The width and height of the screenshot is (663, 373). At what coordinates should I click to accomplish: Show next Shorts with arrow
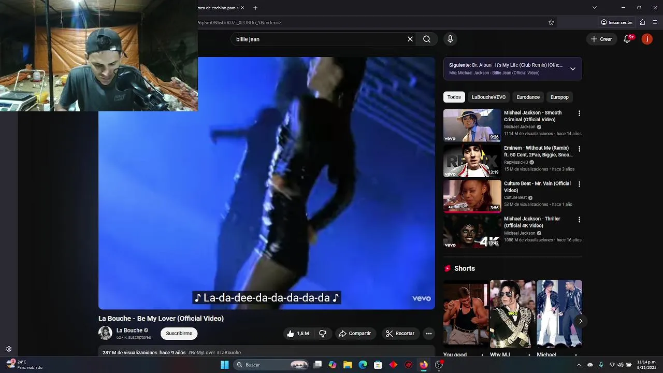(x=581, y=321)
